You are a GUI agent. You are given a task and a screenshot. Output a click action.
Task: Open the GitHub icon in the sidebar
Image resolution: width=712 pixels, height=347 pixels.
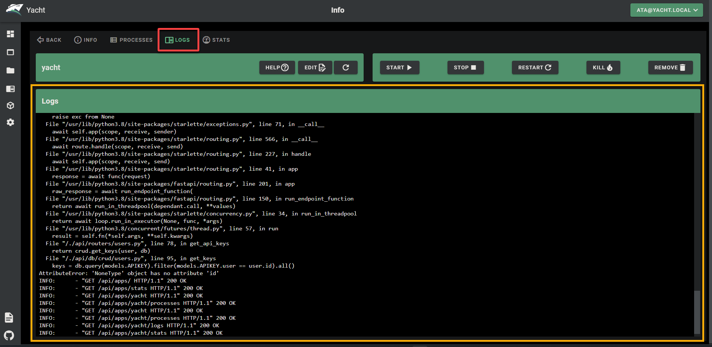point(9,335)
